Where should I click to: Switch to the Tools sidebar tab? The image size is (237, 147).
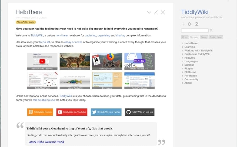point(212,37)
